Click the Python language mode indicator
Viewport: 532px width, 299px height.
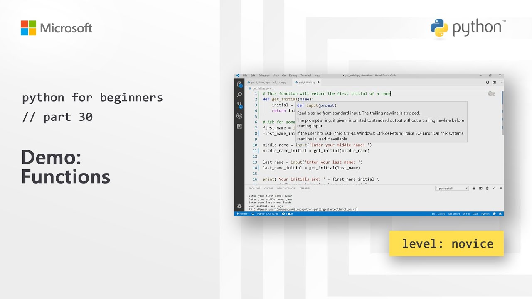point(485,214)
